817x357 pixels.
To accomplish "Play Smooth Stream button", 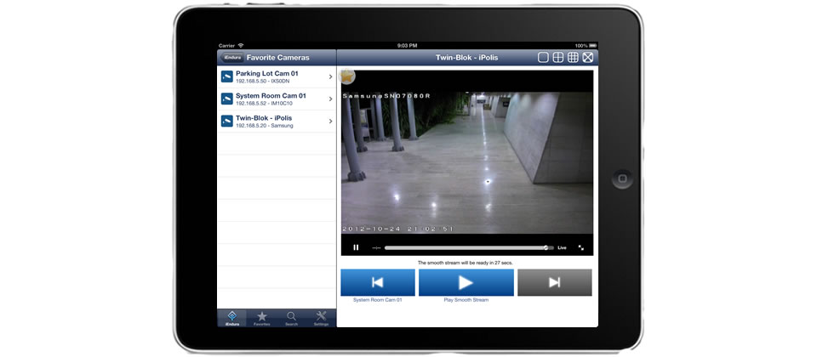I will [466, 282].
